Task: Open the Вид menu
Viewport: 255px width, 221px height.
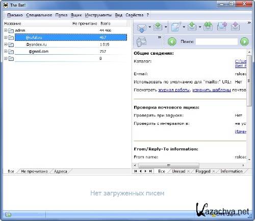Action: click(118, 15)
